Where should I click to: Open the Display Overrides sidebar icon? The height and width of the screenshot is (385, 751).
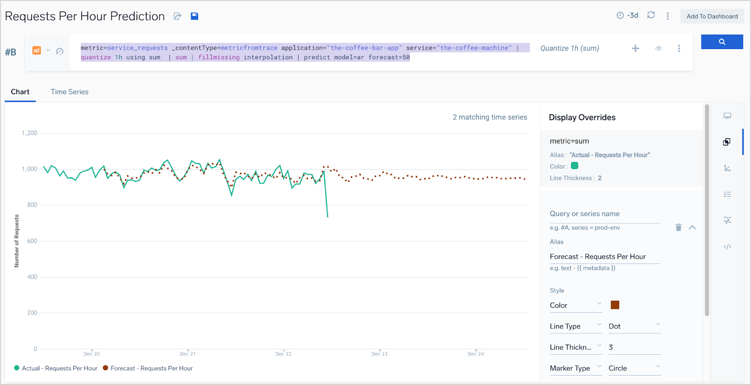[x=727, y=142]
